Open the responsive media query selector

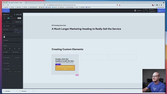tap(5, 18)
